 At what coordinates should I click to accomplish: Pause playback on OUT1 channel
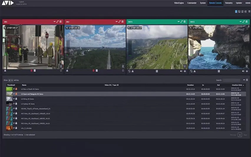tap(157, 71)
